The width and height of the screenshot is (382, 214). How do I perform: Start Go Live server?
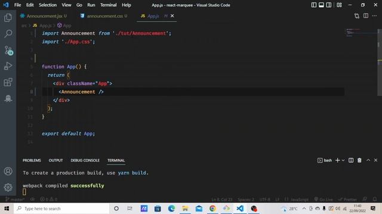[x=324, y=200]
